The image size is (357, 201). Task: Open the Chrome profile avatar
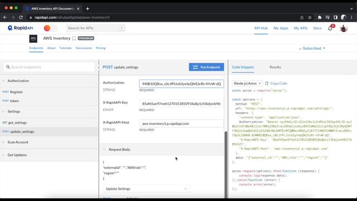tap(344, 17)
